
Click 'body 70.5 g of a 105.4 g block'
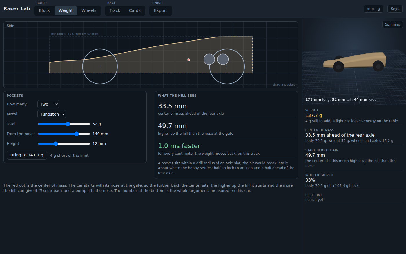coord(332,186)
